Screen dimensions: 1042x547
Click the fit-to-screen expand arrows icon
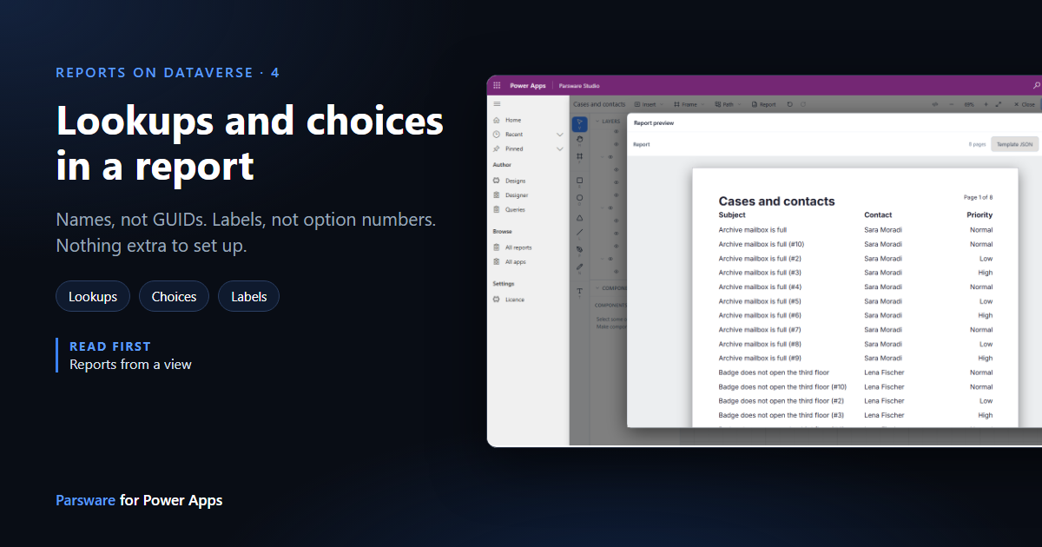coord(999,104)
